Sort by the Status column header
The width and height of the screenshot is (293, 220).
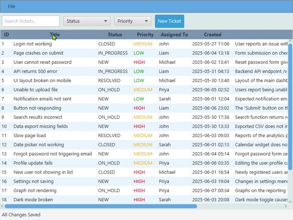tap(115, 35)
